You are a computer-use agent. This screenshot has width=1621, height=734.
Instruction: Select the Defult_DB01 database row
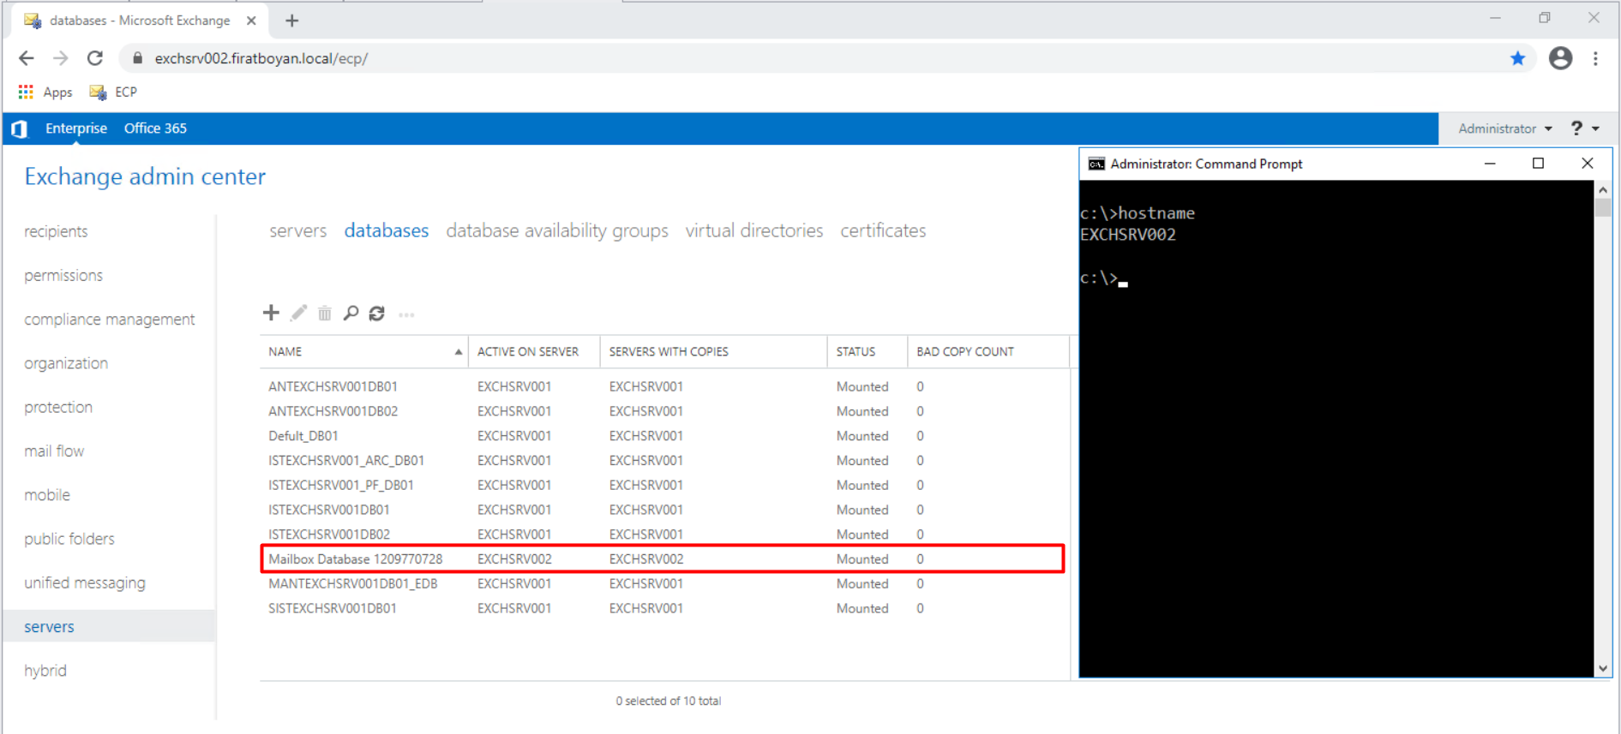click(x=664, y=436)
